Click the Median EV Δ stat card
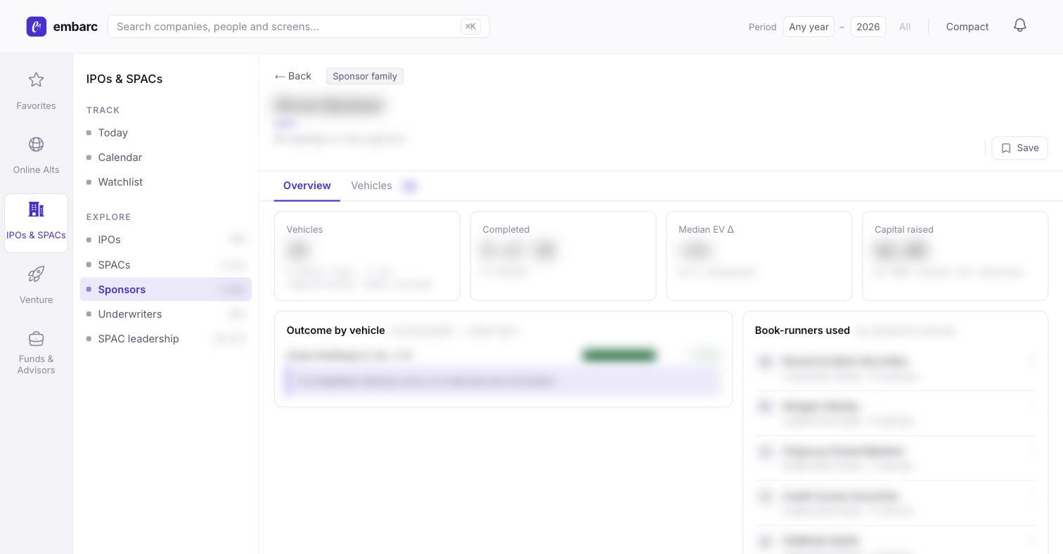The width and height of the screenshot is (1063, 554). tap(759, 256)
